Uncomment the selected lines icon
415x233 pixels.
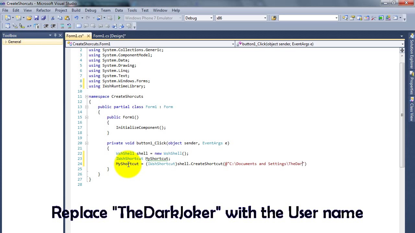[69, 26]
